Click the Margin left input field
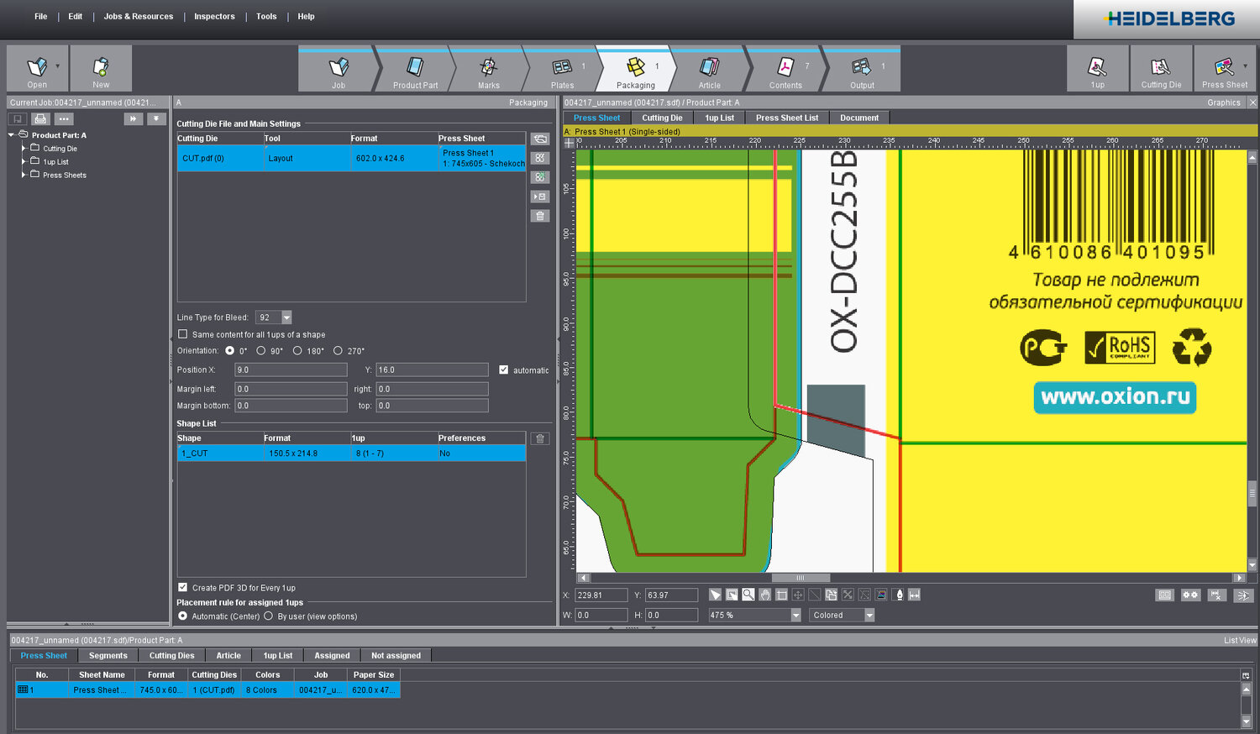Viewport: 1260px width, 734px height. click(x=291, y=389)
